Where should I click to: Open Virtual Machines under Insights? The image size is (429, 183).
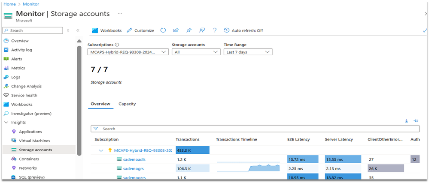pyautogui.click(x=34, y=141)
